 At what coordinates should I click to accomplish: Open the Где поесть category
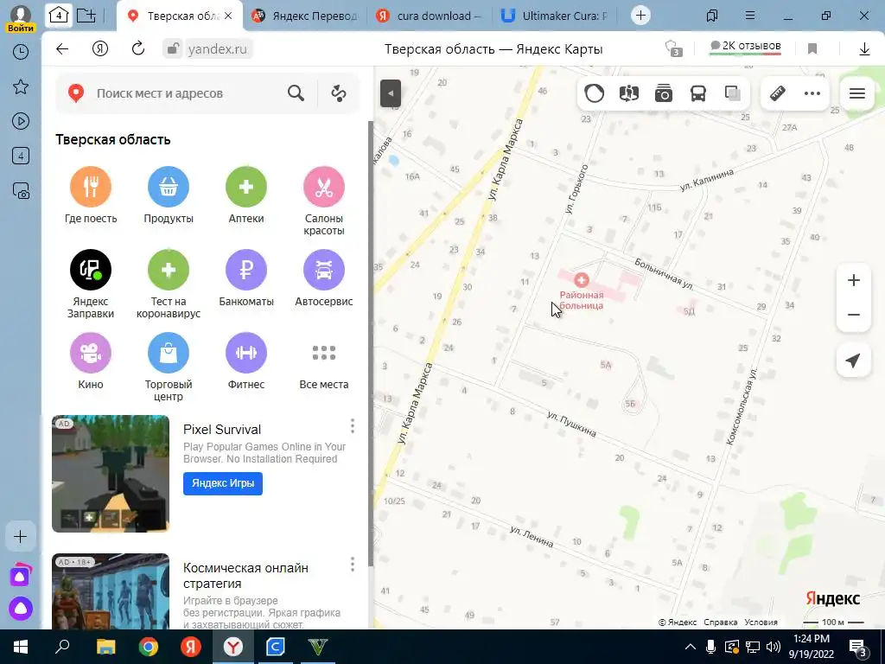[91, 195]
